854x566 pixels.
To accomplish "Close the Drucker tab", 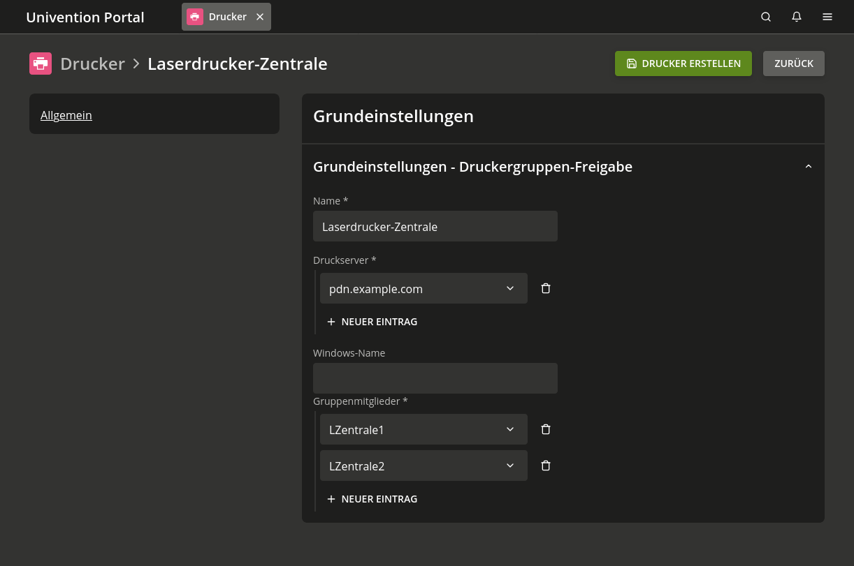I will pyautogui.click(x=260, y=17).
